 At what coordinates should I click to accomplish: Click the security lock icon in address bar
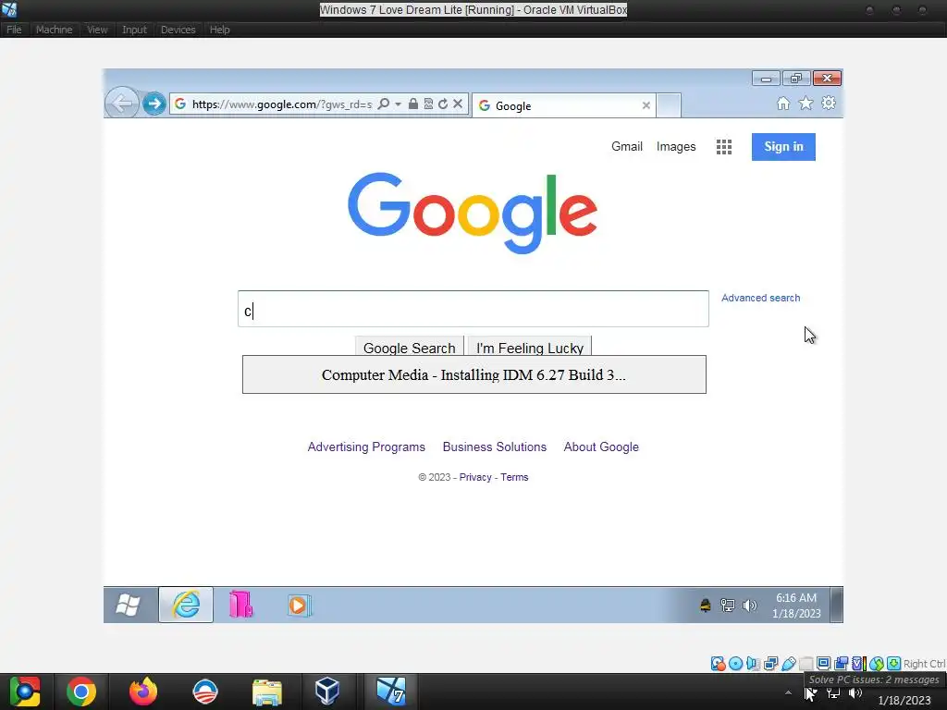point(413,104)
